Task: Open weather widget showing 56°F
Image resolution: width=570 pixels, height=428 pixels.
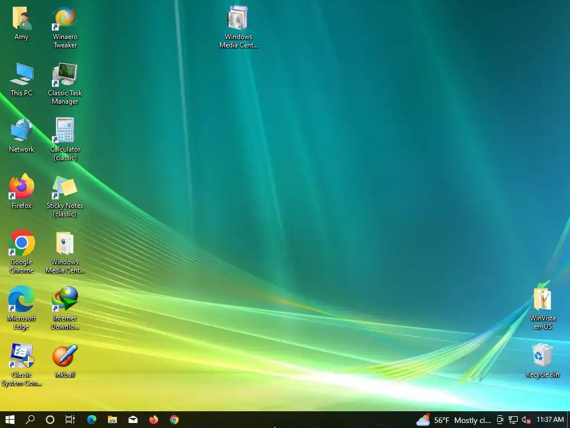Action: point(453,420)
